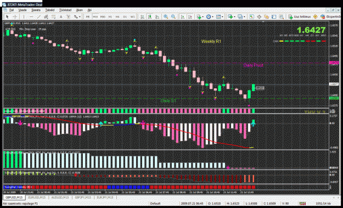Image resolution: width=343 pixels, height=208 pixels.
Task: Switch timeframe to M5
Action: [88, 16]
